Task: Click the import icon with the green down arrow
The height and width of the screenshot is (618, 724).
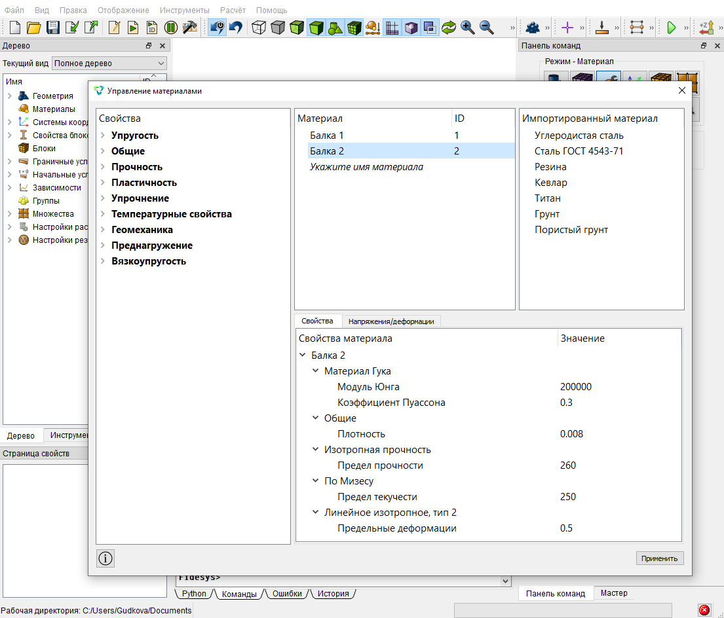Action: [x=72, y=27]
